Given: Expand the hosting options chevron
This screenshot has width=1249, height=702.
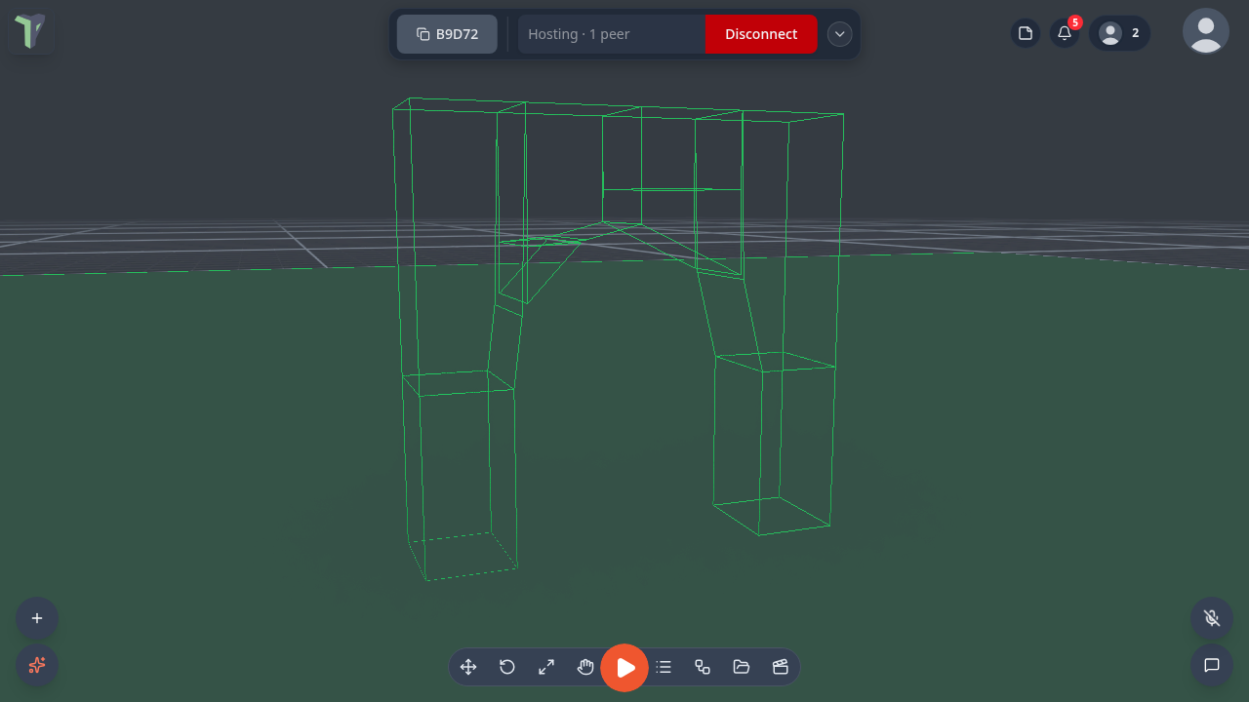Looking at the screenshot, I should coord(840,34).
